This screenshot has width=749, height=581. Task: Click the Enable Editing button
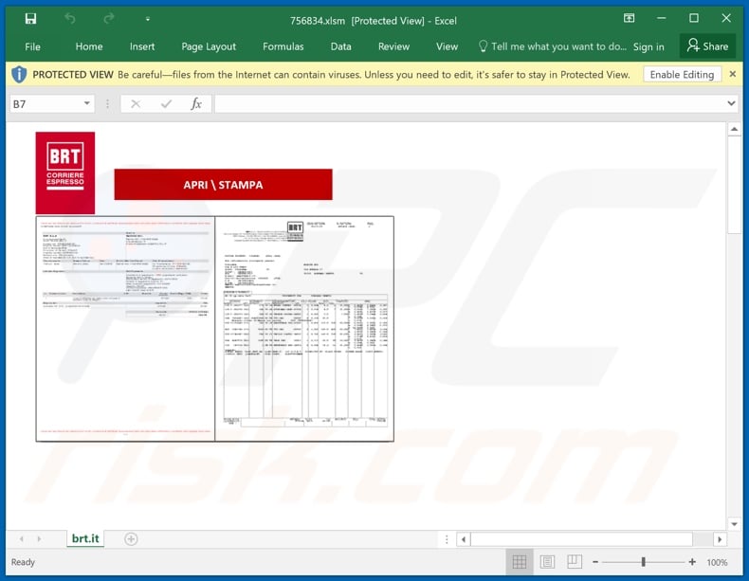coord(683,74)
